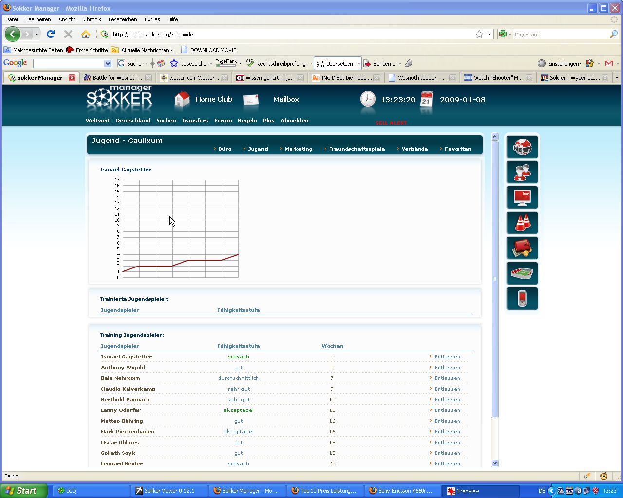Viewport: 623px width, 498px height.
Task: Open the live match monitor icon
Action: [522, 197]
